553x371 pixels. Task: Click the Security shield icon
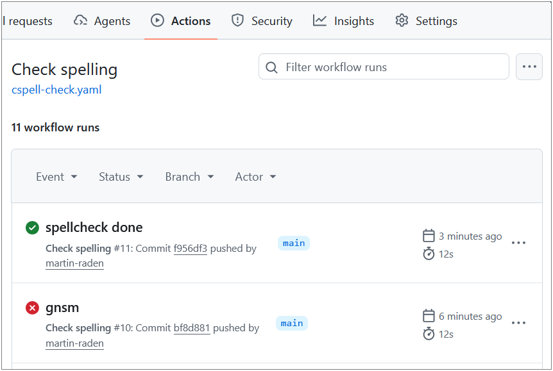click(x=237, y=21)
